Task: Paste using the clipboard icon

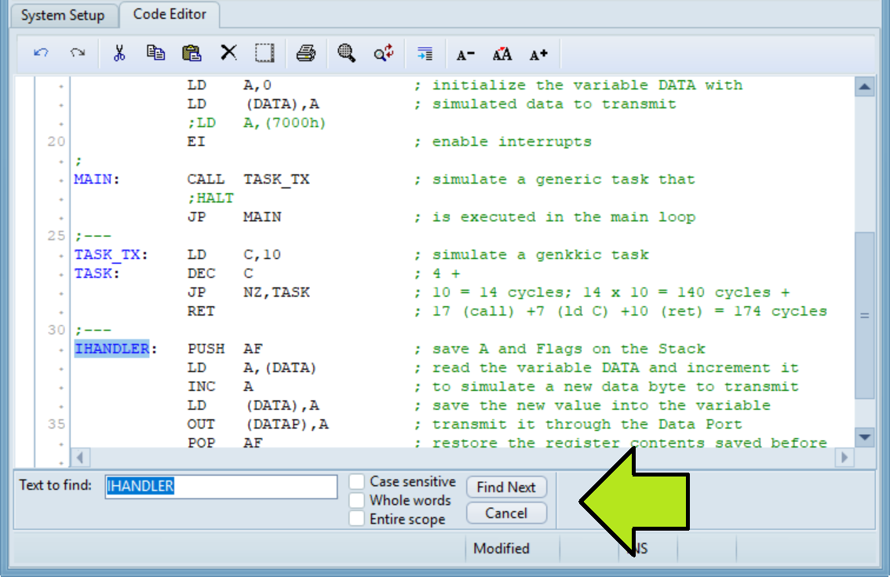Action: coord(191,53)
